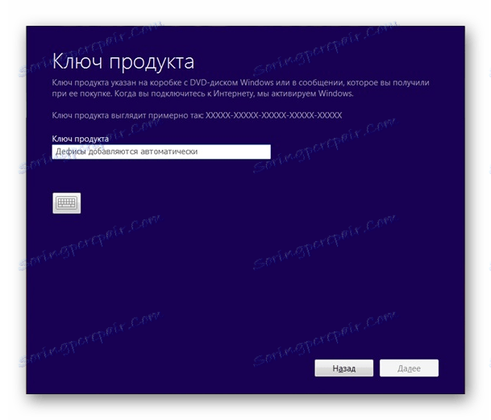Click the description line mentioning DVD-диском Windows
The width and height of the screenshot is (491, 420).
coord(240,83)
